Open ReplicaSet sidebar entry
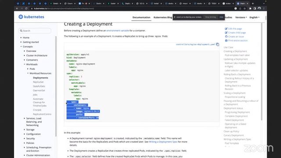 coord(38,82)
